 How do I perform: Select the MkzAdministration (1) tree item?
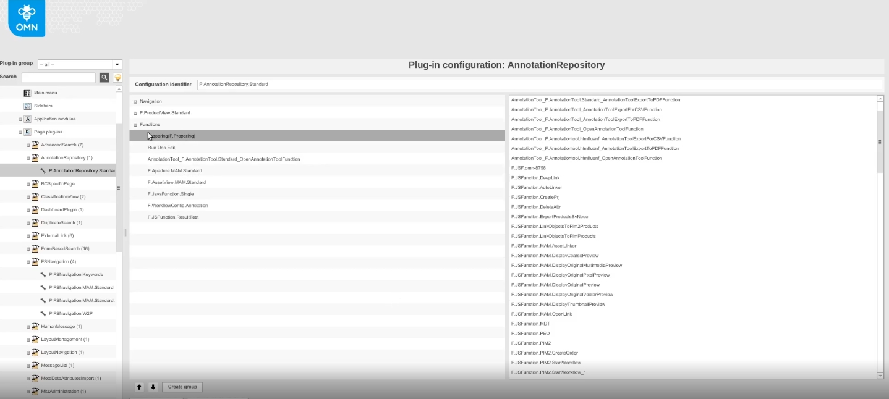[63, 392]
